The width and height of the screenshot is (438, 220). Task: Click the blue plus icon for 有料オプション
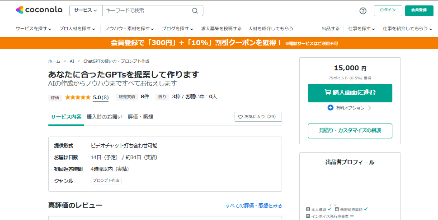tap(330, 108)
